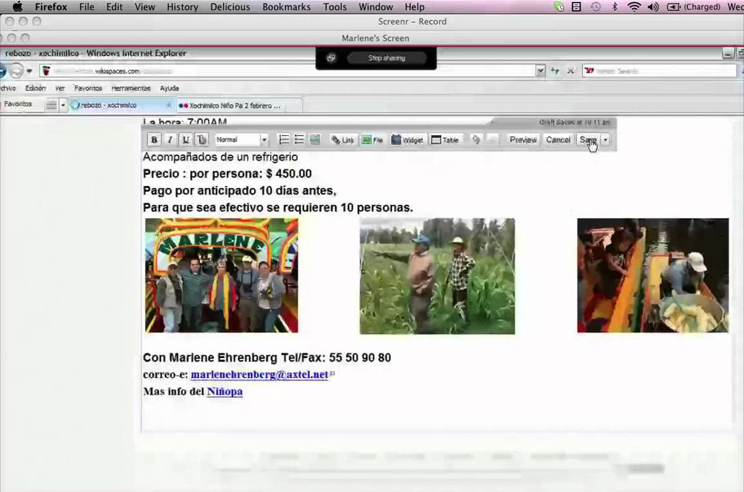Click the volume icon in the menu bar
This screenshot has height=492, width=744.
pyautogui.click(x=653, y=7)
